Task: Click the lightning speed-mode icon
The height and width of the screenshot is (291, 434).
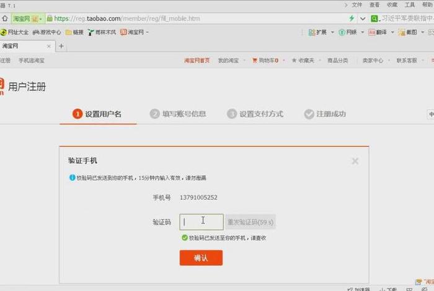Action: [352, 19]
